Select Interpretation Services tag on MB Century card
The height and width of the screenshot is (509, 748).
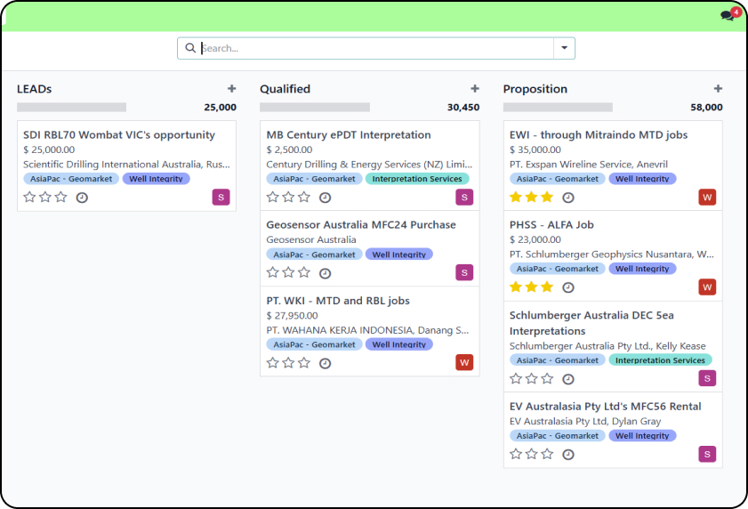coord(416,179)
